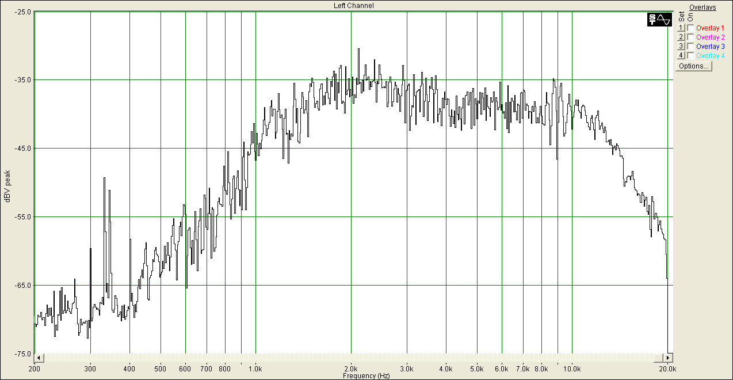This screenshot has width=733, height=380.
Task: Click the -65.0 level tick label
Action: tap(24, 285)
